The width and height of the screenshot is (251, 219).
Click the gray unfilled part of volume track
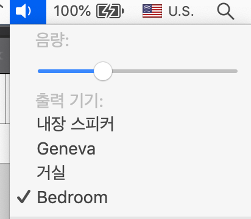(175, 71)
